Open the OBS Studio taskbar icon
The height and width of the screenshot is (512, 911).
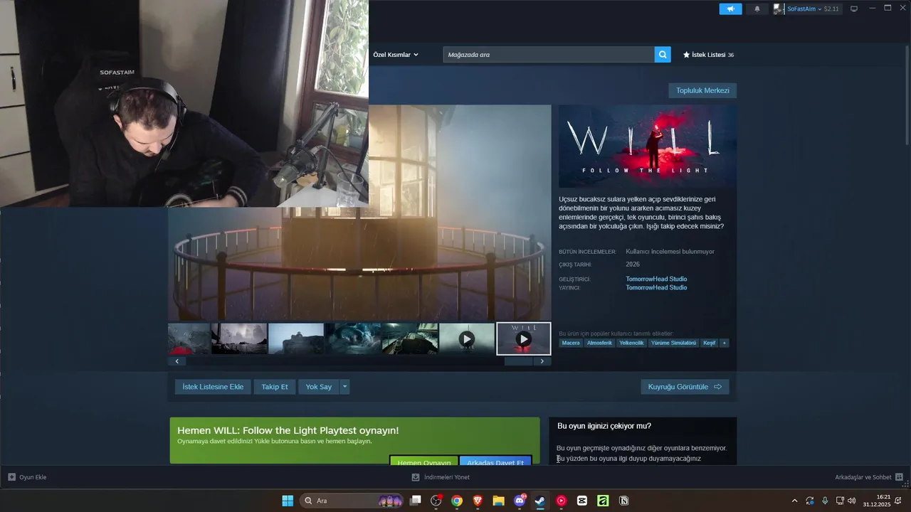436,501
